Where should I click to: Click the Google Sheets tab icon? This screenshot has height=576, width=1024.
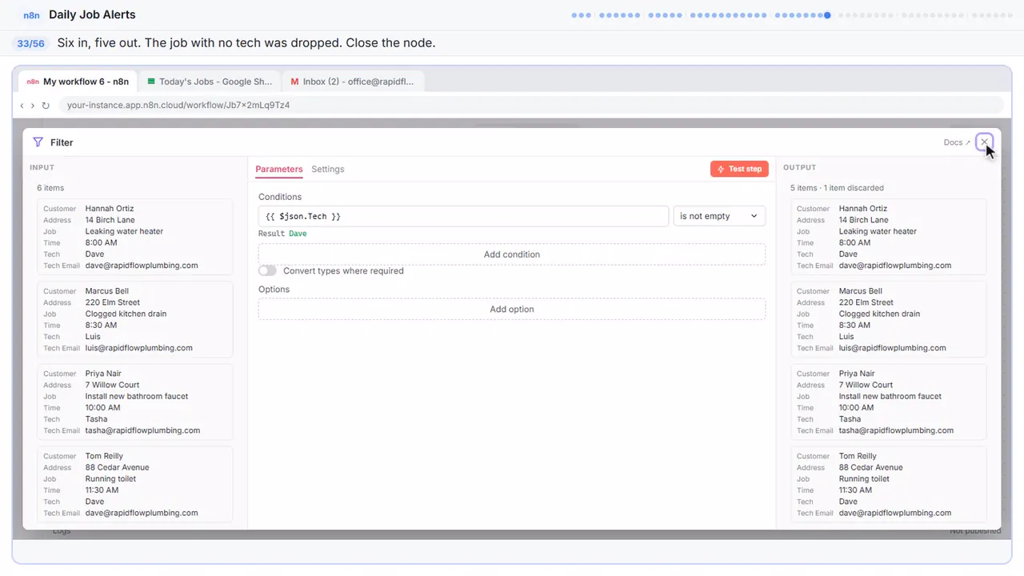[151, 82]
